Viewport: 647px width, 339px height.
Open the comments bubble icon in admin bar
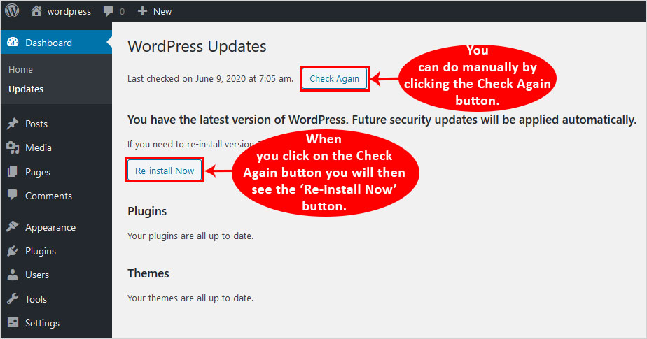[x=109, y=11]
